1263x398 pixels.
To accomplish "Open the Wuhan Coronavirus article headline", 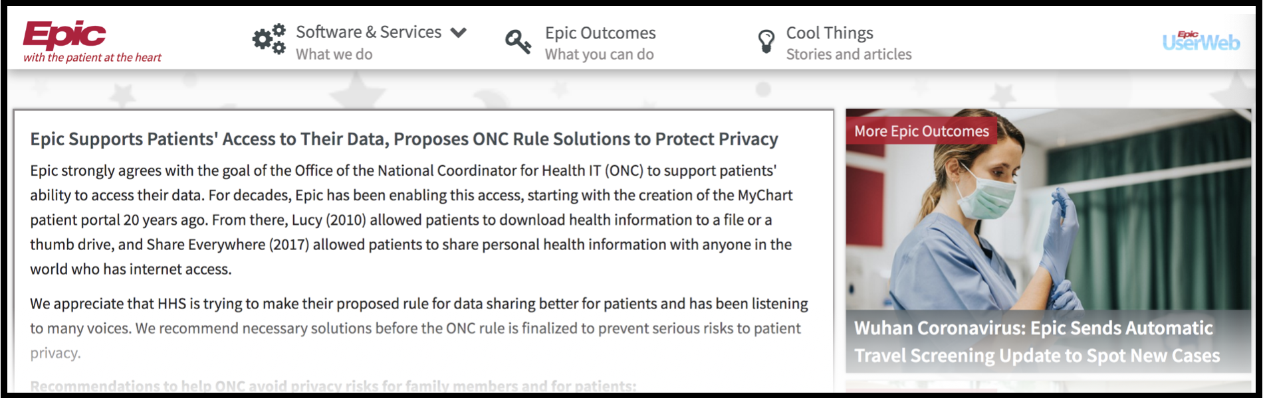I will [1036, 342].
